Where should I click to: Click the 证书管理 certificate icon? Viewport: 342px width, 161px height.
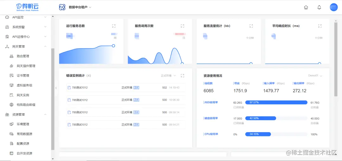pyautogui.click(x=12, y=76)
